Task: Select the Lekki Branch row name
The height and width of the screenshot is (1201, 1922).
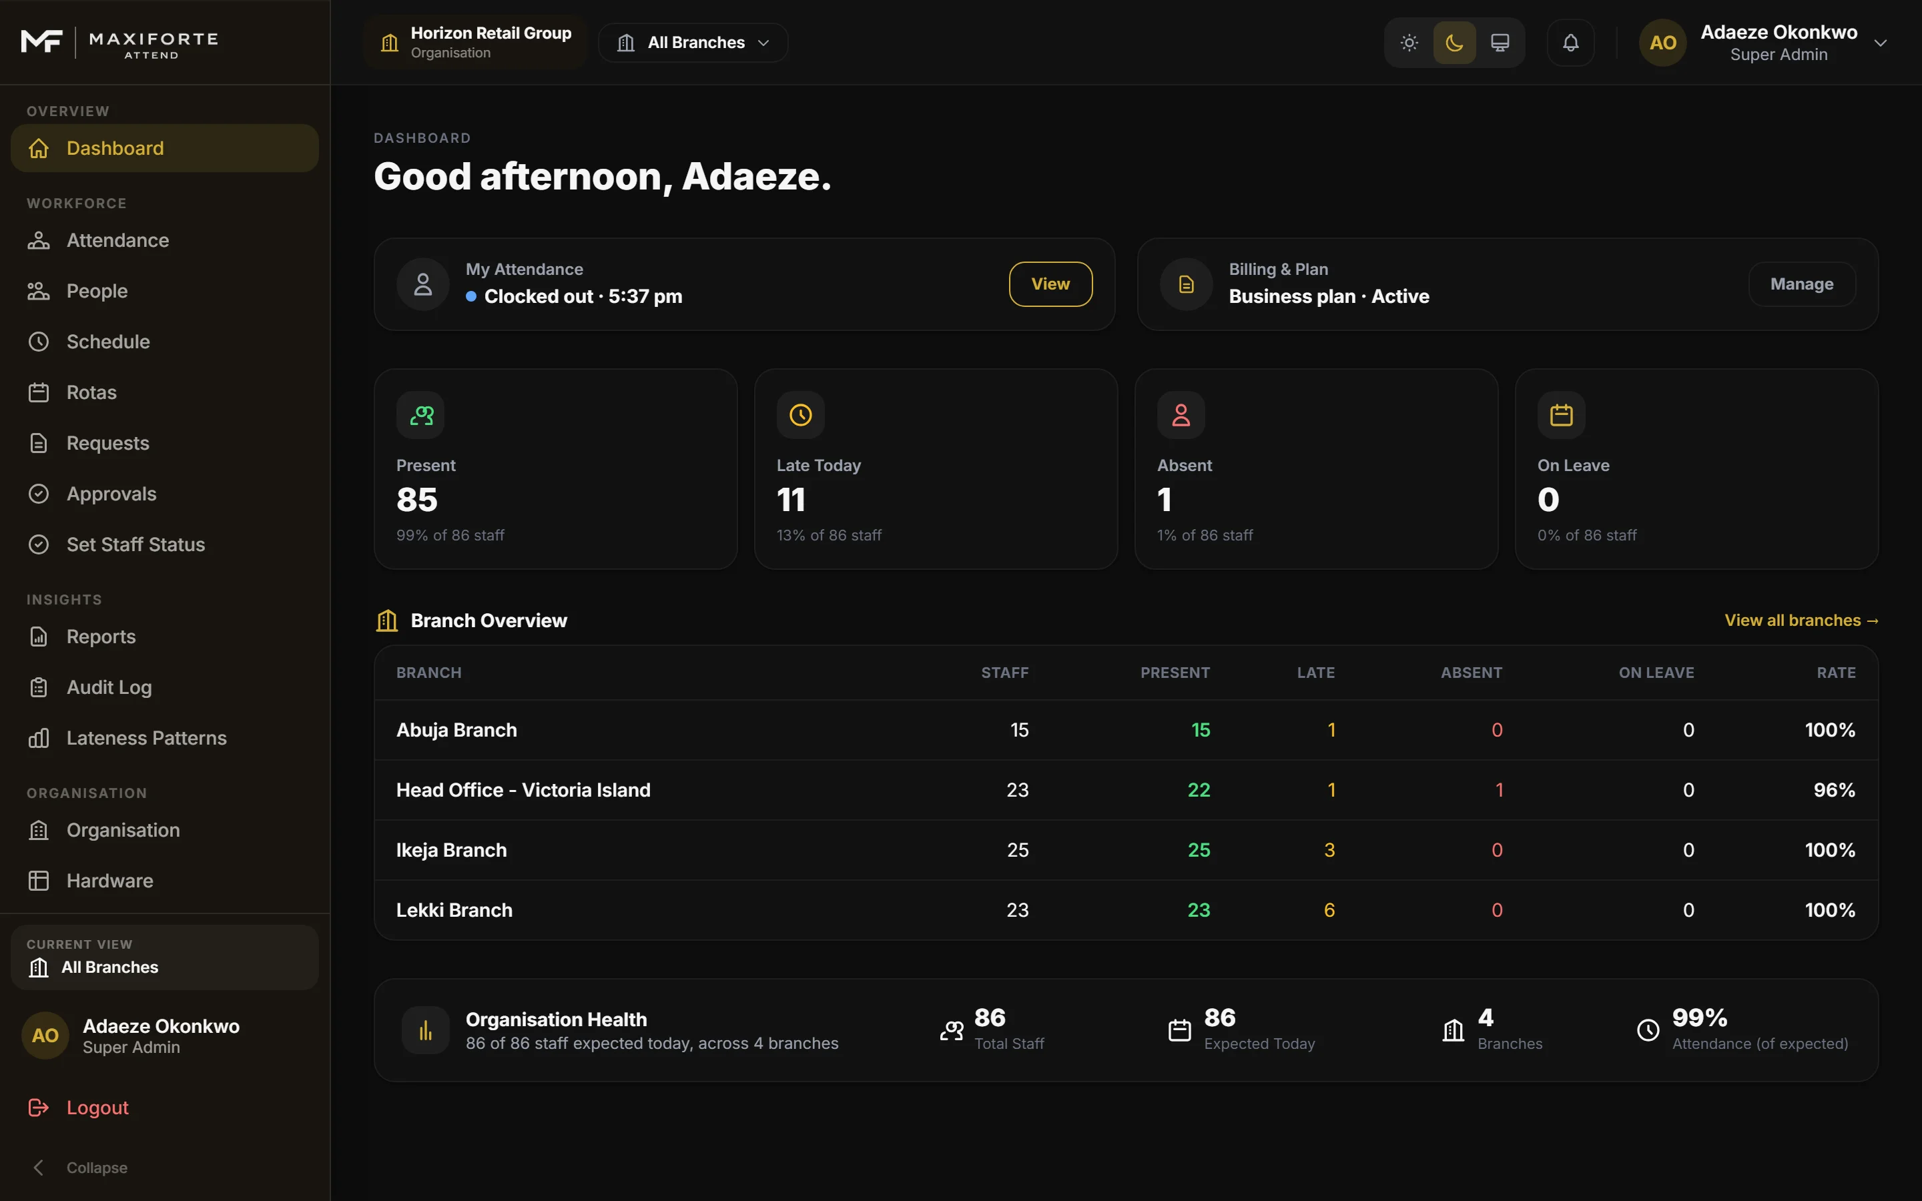Action: (454, 909)
